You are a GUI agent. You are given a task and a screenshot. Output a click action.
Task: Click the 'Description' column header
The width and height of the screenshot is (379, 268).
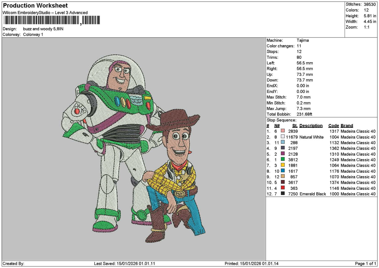pos(311,126)
